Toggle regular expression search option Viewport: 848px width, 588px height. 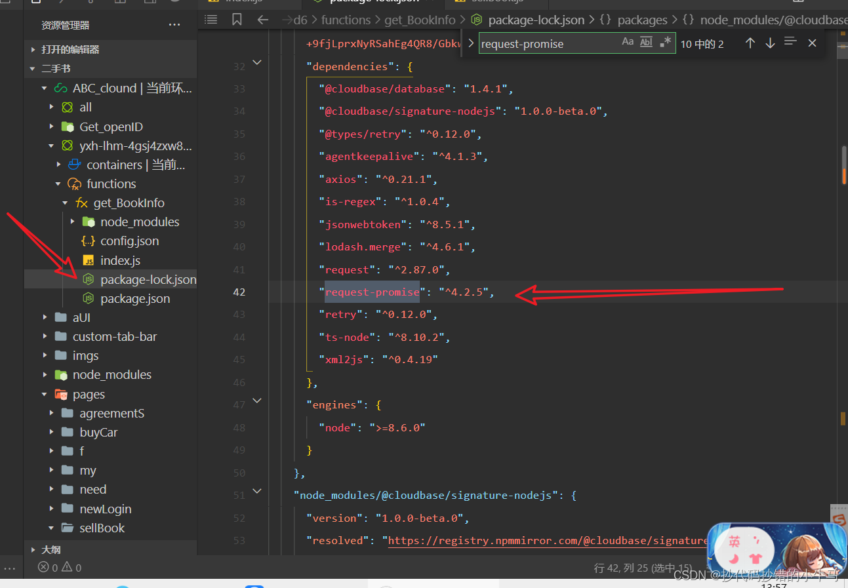click(666, 42)
